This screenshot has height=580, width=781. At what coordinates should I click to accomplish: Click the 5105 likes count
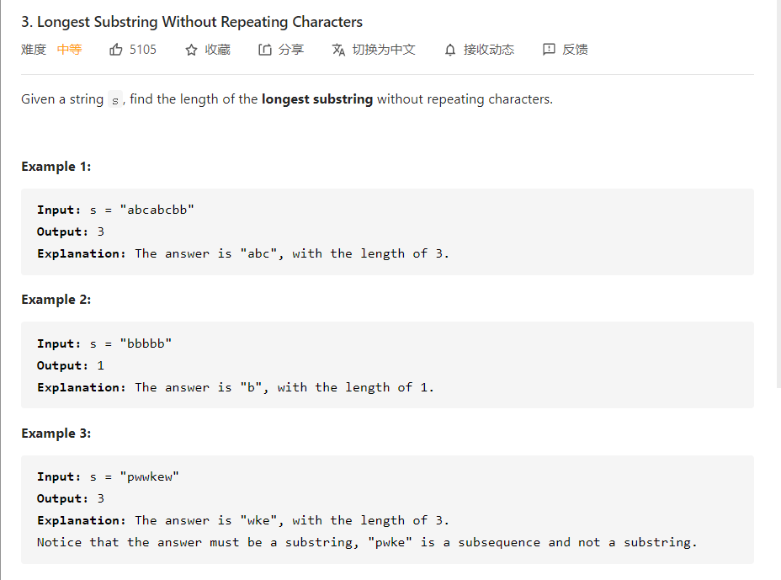pos(142,50)
